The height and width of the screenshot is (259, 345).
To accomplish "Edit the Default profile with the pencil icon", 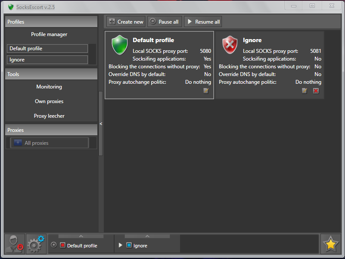I will pyautogui.click(x=206, y=91).
